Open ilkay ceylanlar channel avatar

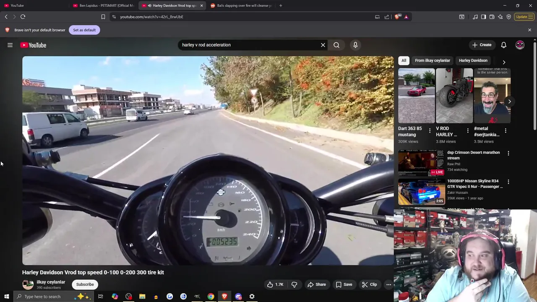point(28,284)
